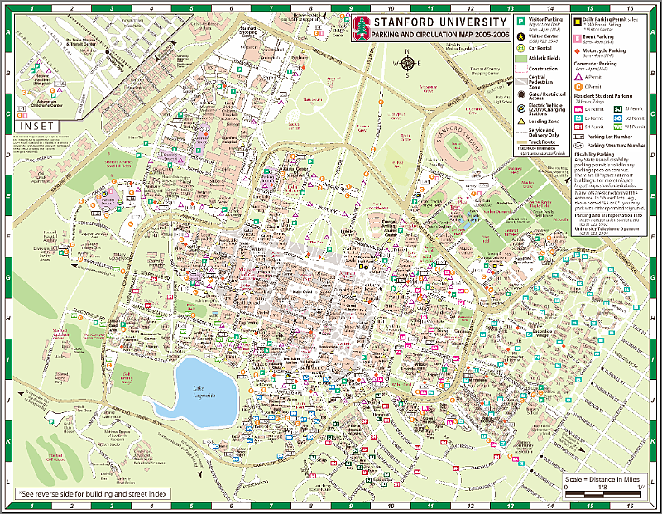Click the 'Lake Lagunita' label on the lake
The image size is (662, 514).
(x=204, y=392)
